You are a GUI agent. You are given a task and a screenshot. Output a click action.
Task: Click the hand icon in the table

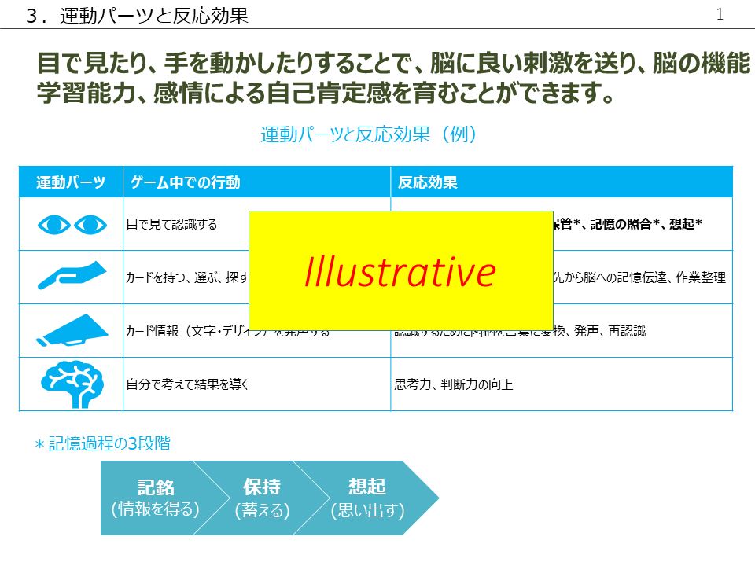[72, 275]
